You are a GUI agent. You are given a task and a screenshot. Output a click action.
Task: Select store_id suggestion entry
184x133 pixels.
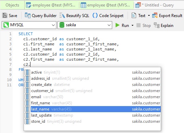(92, 121)
